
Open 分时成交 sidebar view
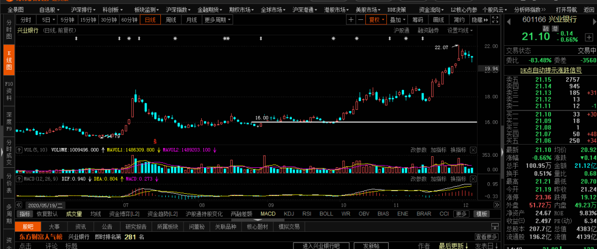point(9,153)
